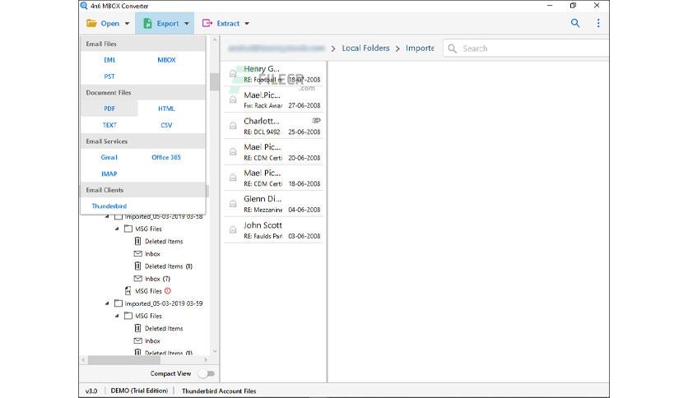This screenshot has height=398, width=688.
Task: Open the dropdown arrow next to Export
Action: point(187,24)
